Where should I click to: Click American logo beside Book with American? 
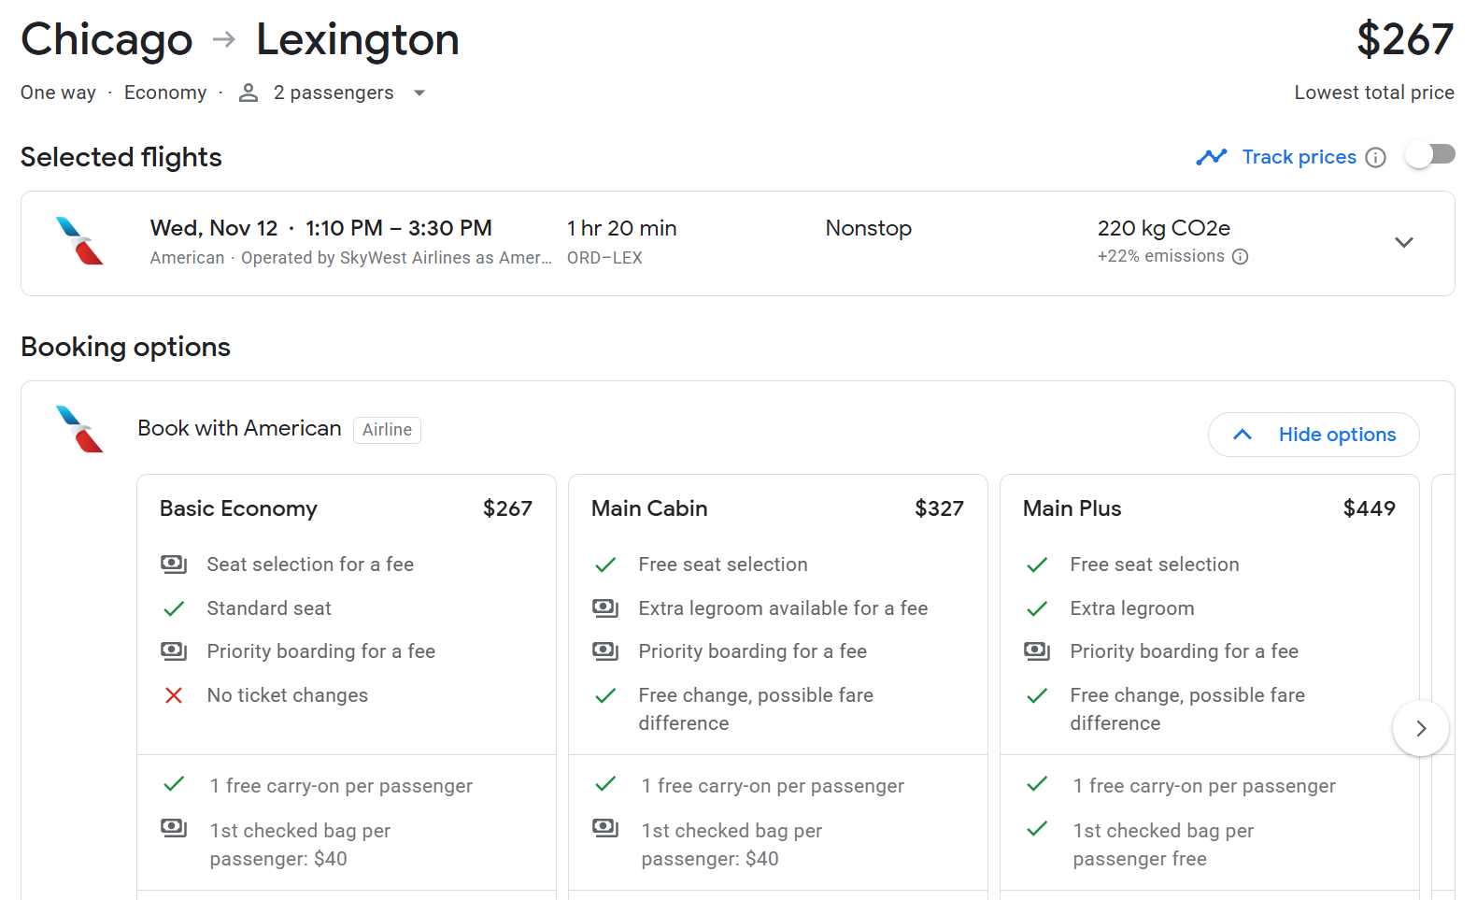click(x=80, y=429)
